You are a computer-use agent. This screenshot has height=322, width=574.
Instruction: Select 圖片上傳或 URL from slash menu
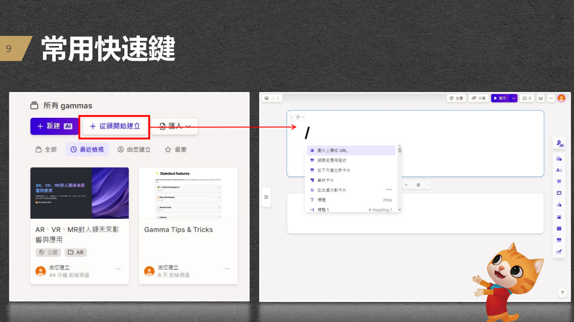pyautogui.click(x=351, y=150)
